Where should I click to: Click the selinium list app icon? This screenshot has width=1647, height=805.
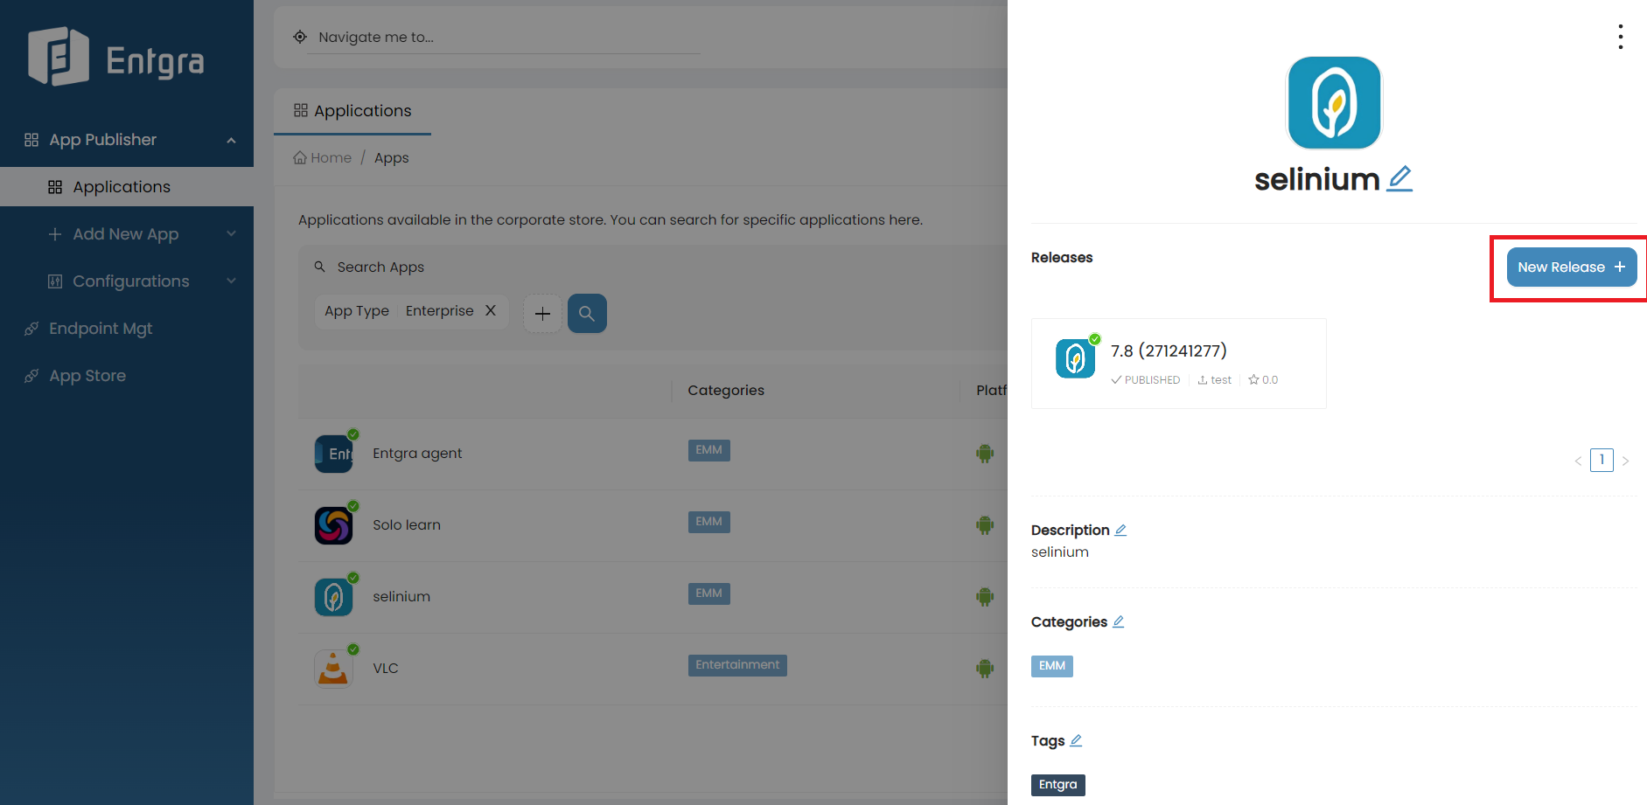[333, 597]
